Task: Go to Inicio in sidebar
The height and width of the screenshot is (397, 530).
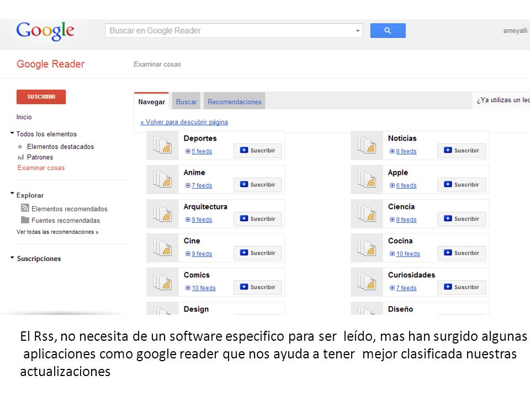Action: (24, 117)
